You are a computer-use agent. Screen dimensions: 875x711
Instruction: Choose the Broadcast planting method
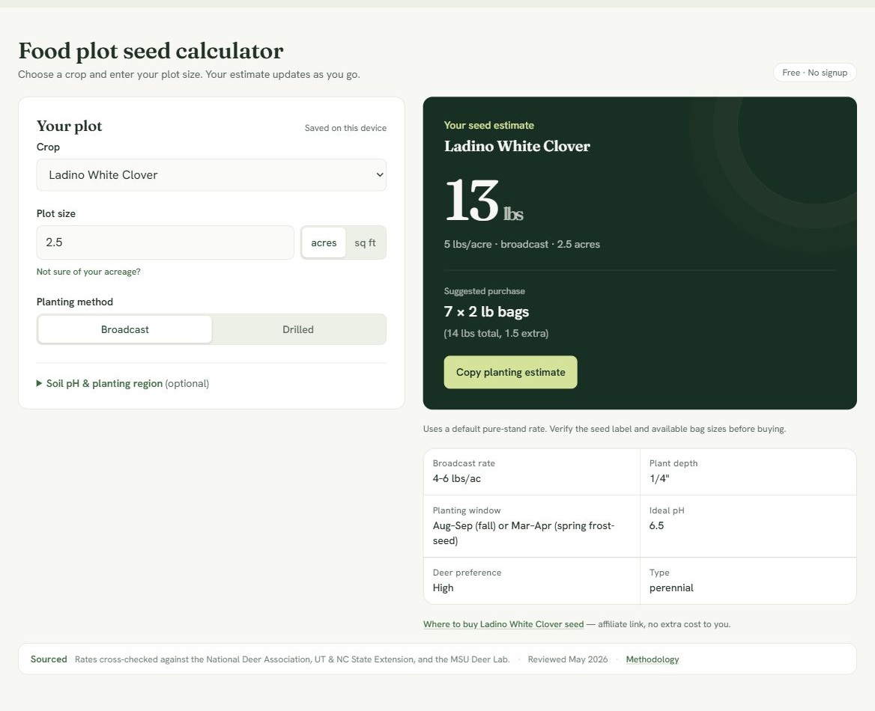click(125, 329)
